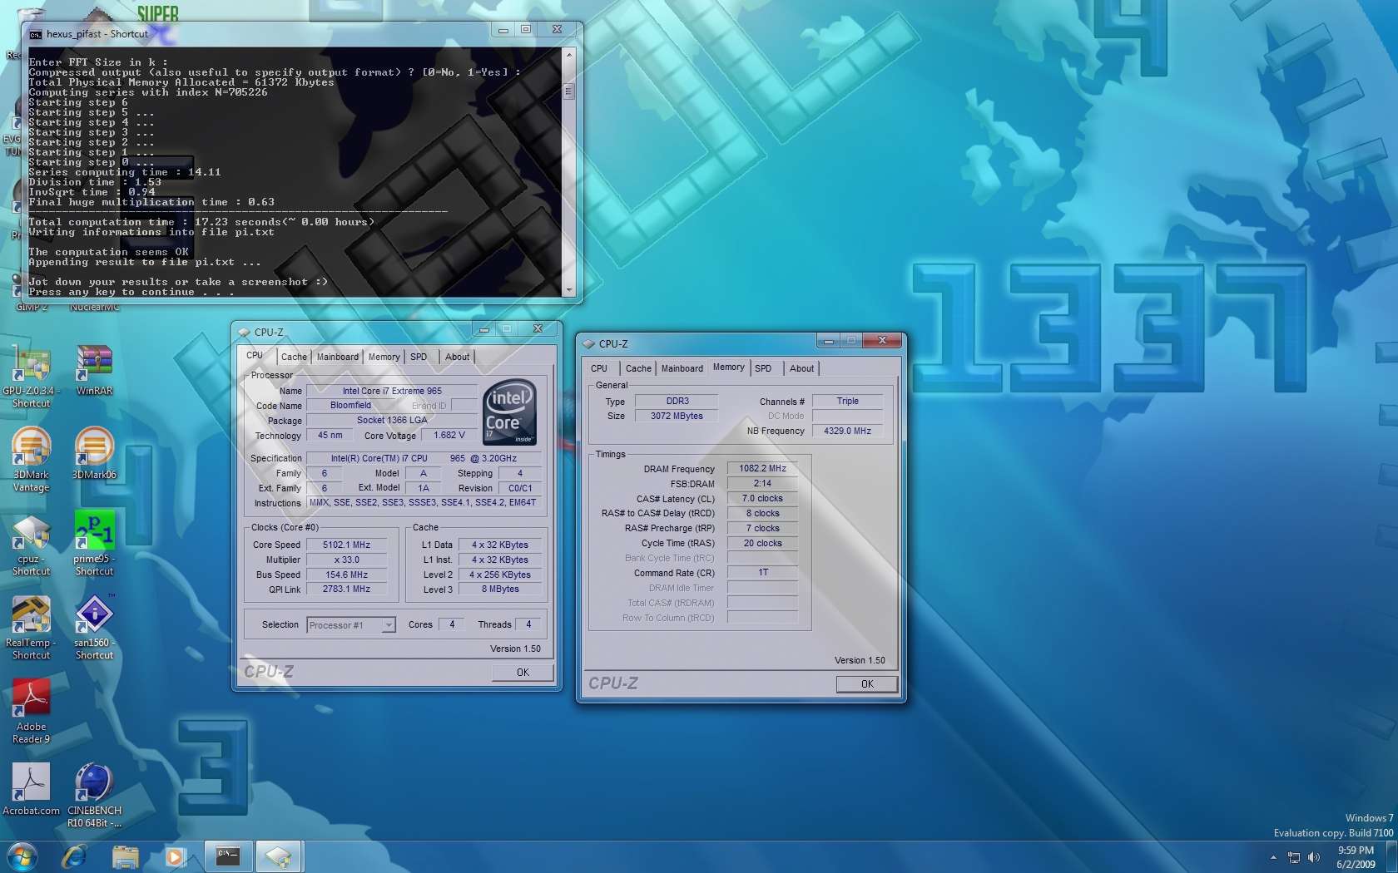The image size is (1398, 873).
Task: Click the console scrollbar down arrow
Action: (569, 290)
